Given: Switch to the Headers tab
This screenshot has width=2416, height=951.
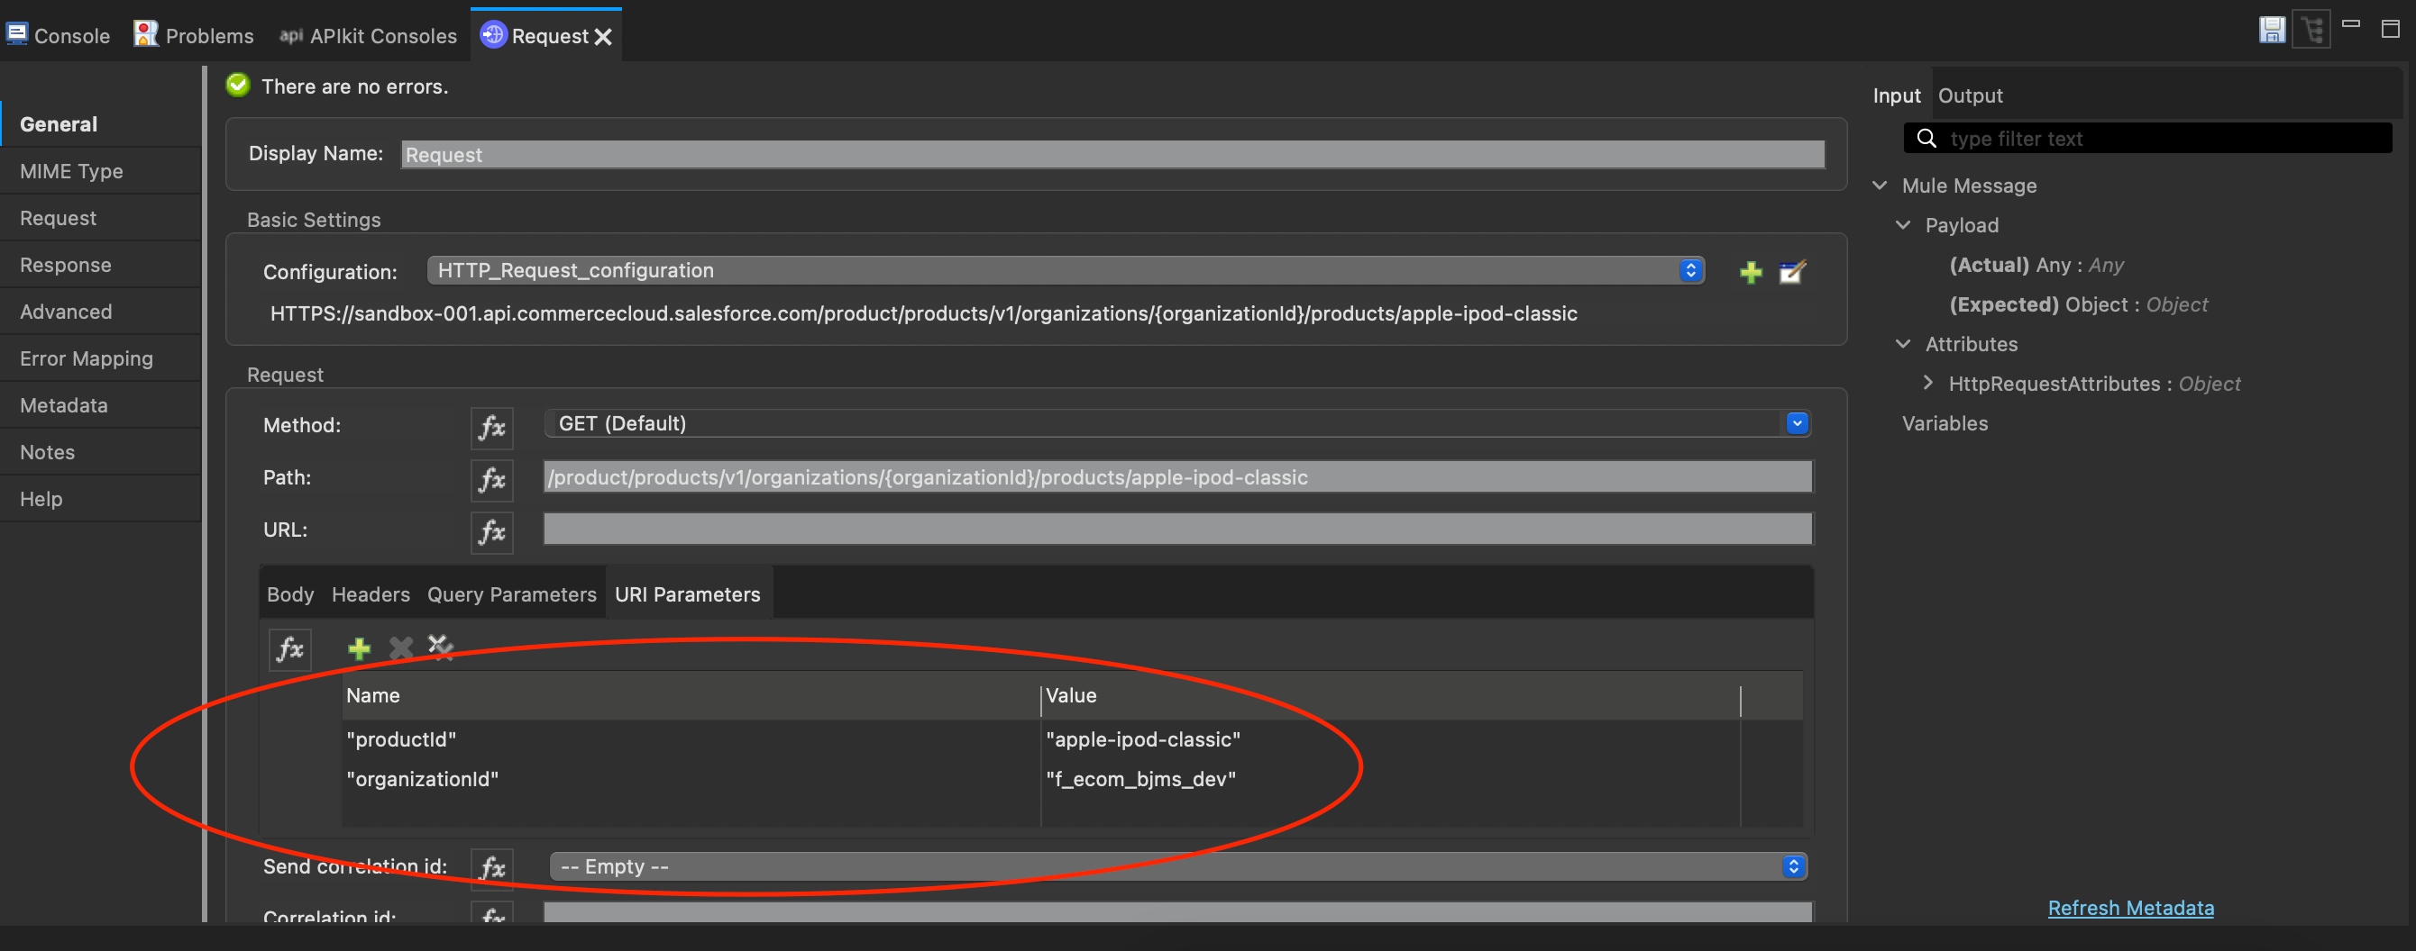Looking at the screenshot, I should (x=371, y=594).
